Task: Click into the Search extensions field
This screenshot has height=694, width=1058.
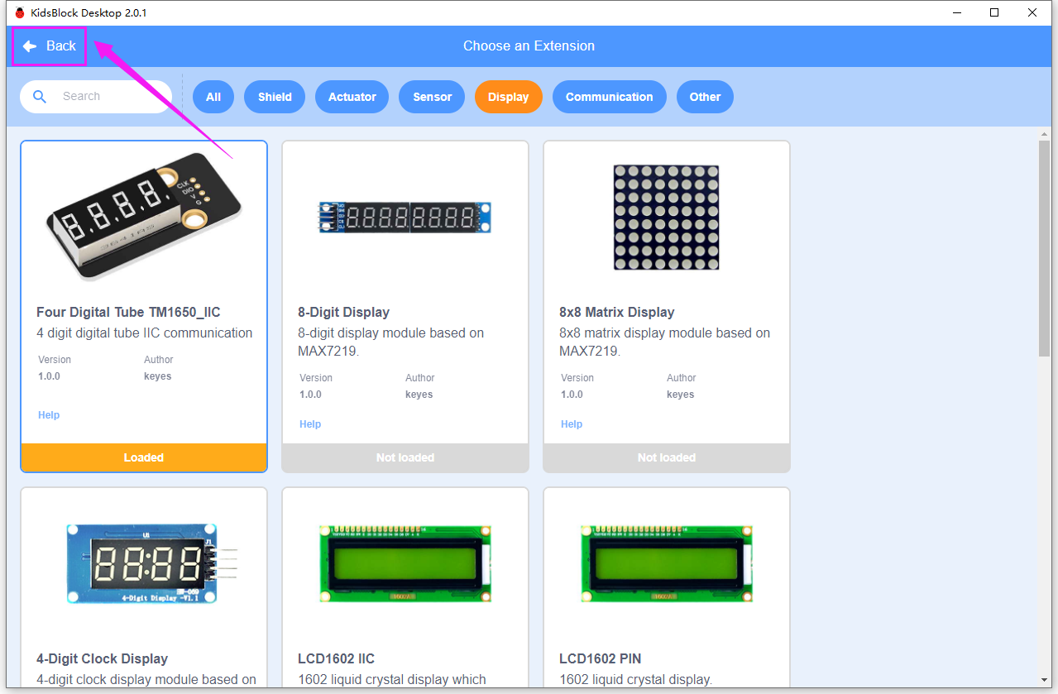Action: point(96,97)
